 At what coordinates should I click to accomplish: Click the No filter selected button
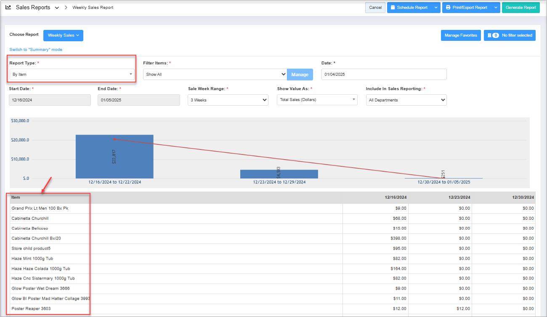[x=510, y=35]
